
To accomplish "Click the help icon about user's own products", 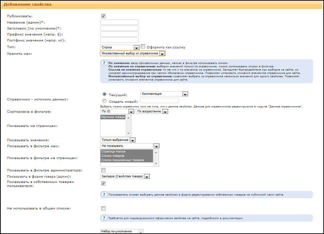I will pyautogui.click(x=104, y=195).
